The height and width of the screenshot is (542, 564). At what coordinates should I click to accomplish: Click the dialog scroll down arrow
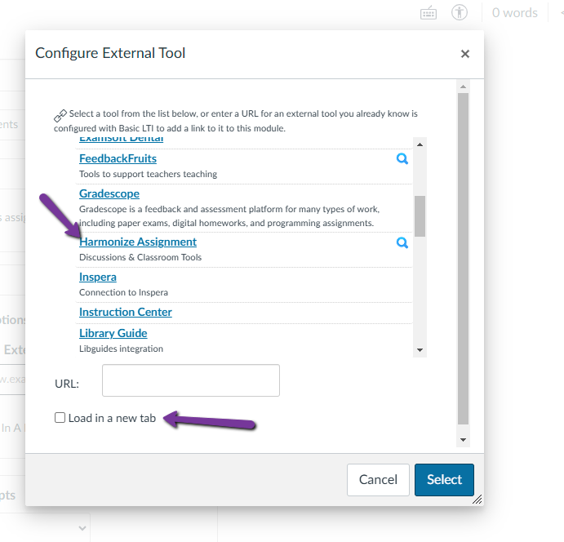pos(463,440)
